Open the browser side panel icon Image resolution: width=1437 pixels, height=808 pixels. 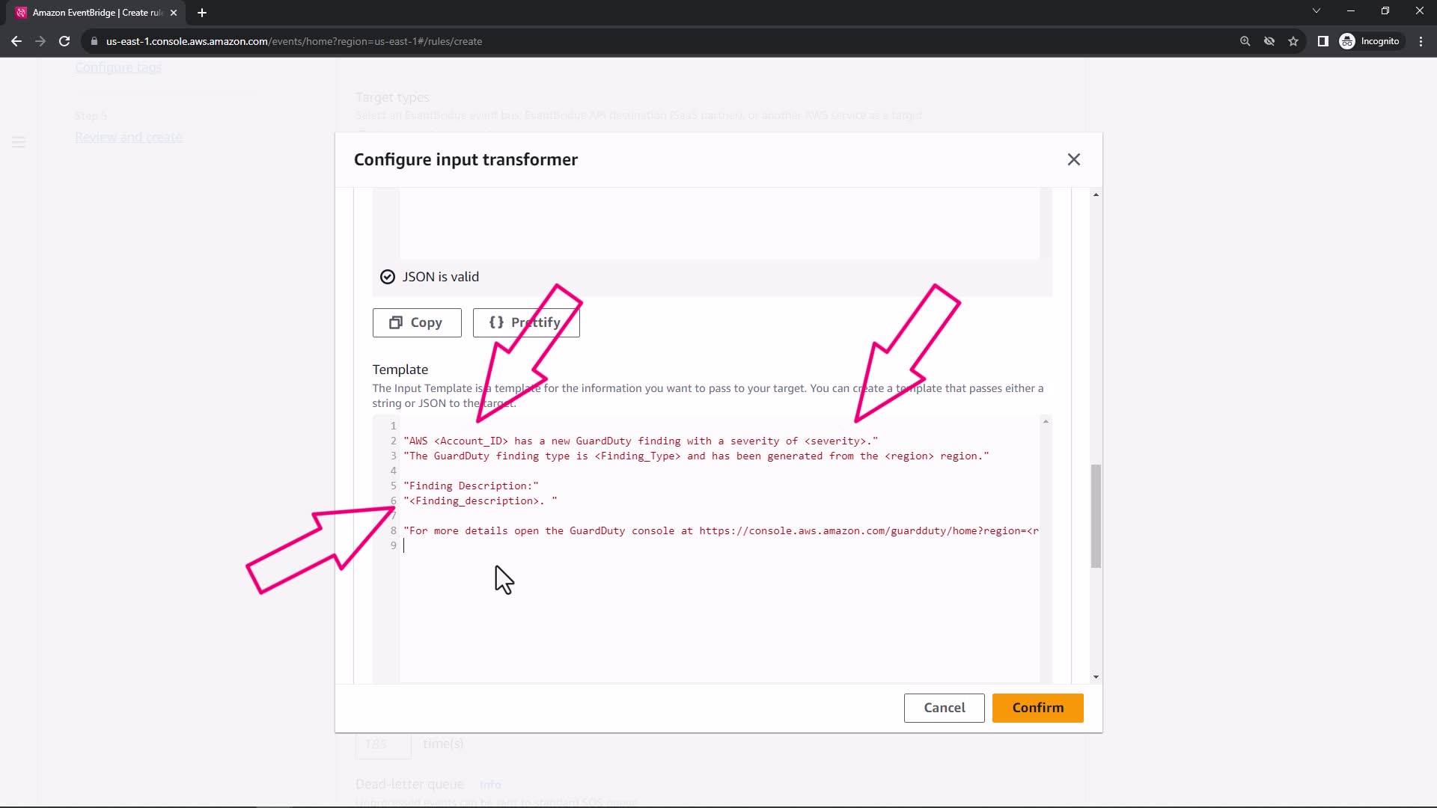coord(1322,41)
